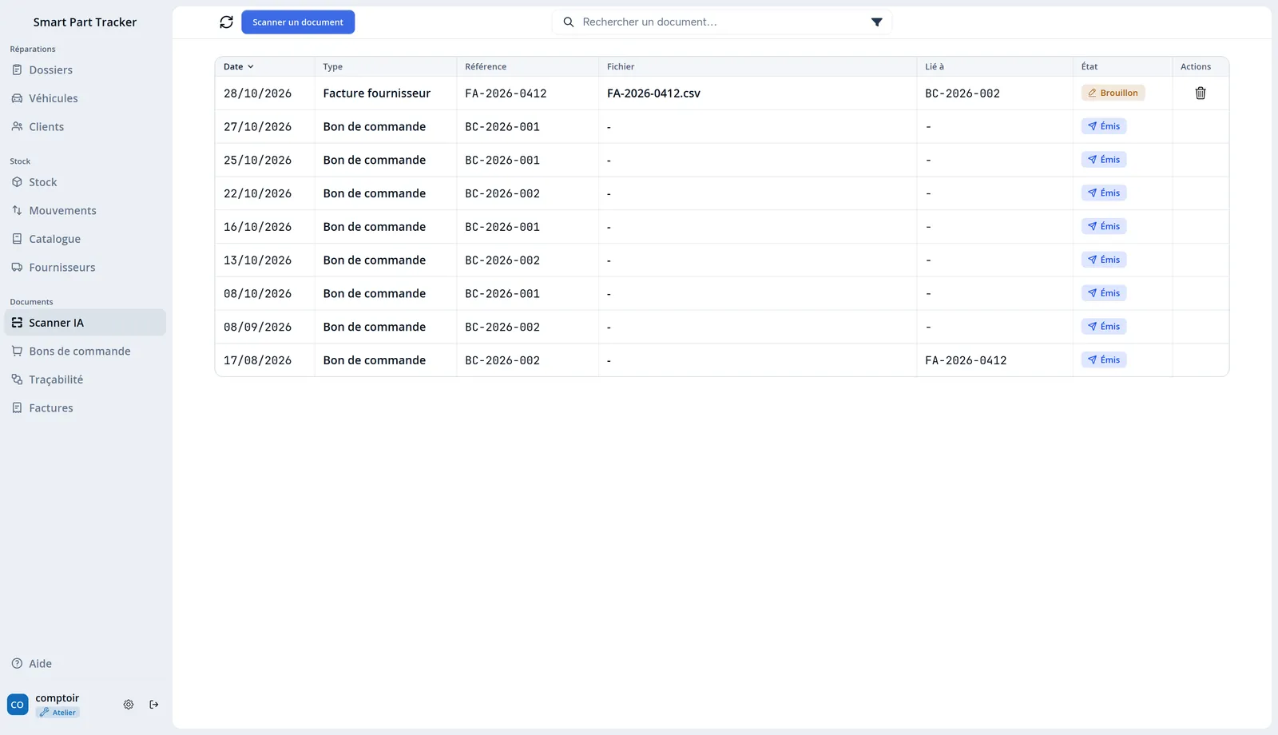Screen dimensions: 1278x735
Task: Open settings gear next to comptoir
Action: [x=129, y=705]
